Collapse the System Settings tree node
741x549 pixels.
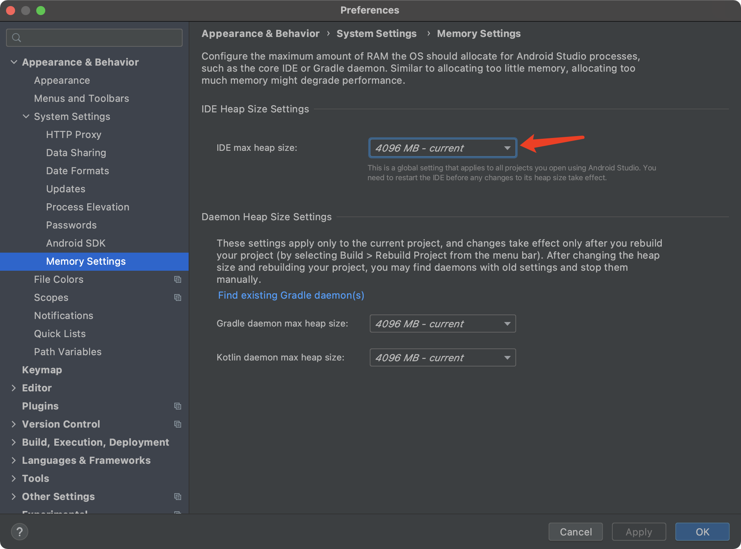pos(26,116)
